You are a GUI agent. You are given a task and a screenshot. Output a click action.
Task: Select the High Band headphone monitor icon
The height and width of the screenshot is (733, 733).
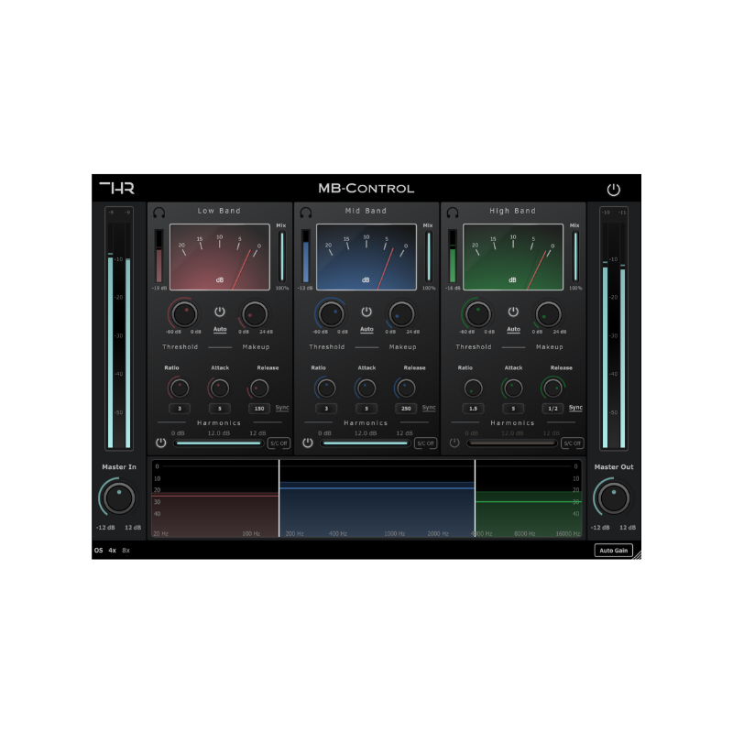(450, 211)
